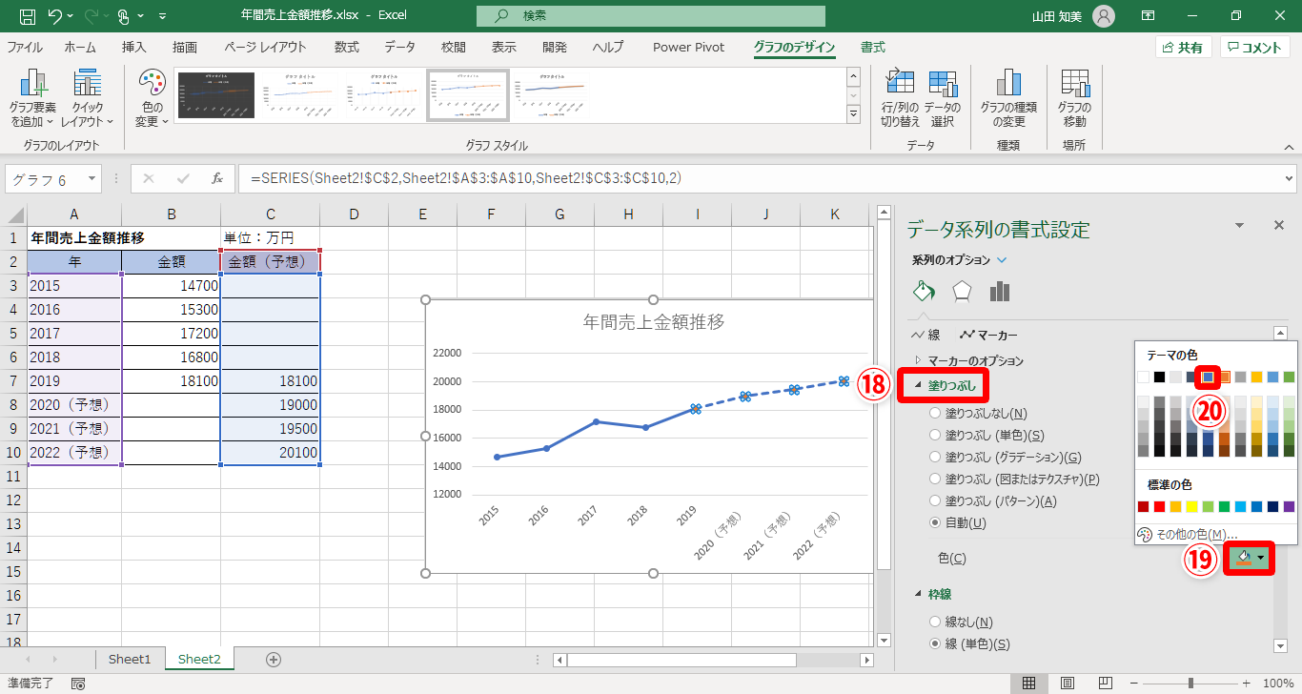Expand マーカーのオプション section
1302x694 pixels.
(x=919, y=361)
